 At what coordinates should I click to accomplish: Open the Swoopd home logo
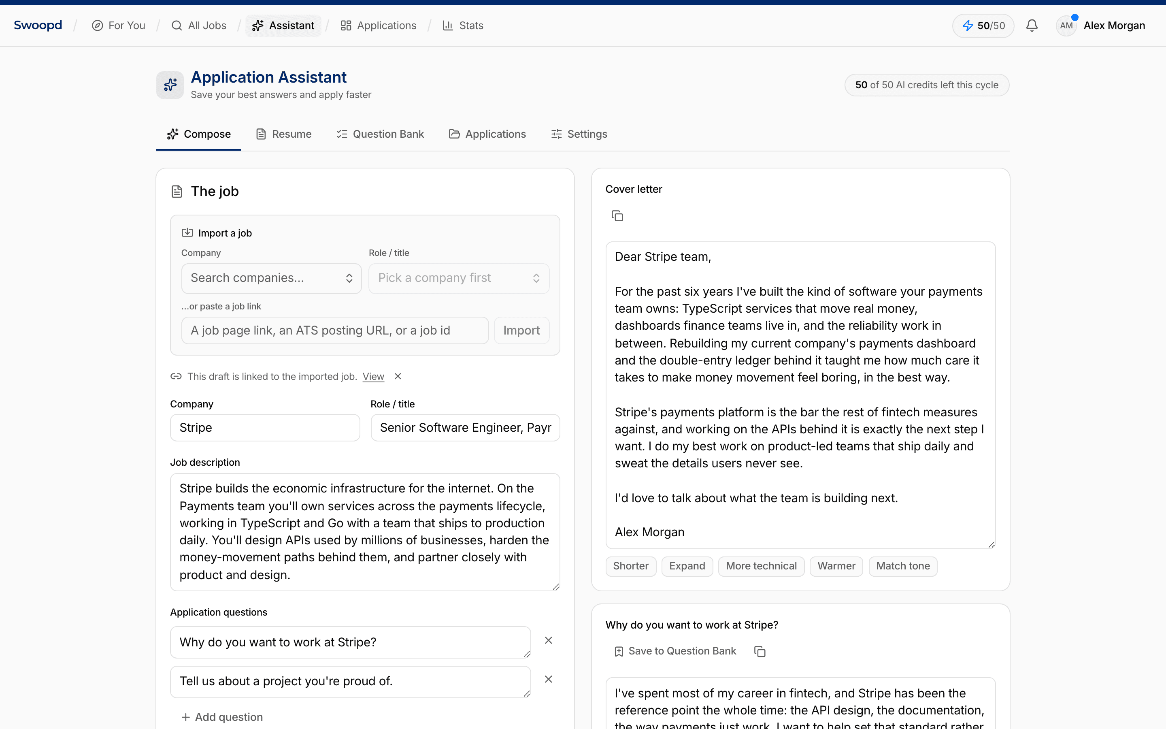[38, 26]
